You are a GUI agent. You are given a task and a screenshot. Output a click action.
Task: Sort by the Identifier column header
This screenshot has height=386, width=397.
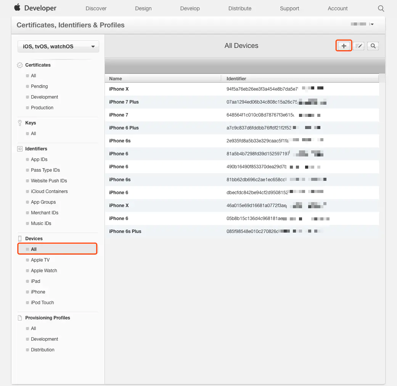pyautogui.click(x=300, y=79)
